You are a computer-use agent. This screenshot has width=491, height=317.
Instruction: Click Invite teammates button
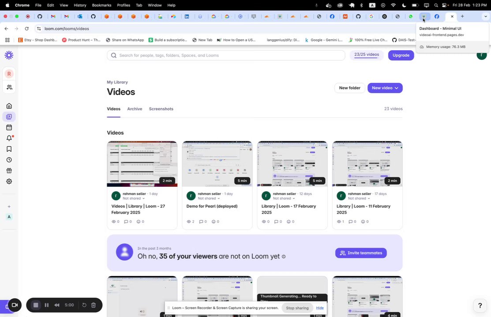coord(361,253)
